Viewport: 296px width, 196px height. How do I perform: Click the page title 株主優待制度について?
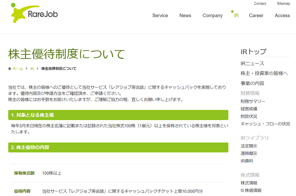tap(66, 54)
